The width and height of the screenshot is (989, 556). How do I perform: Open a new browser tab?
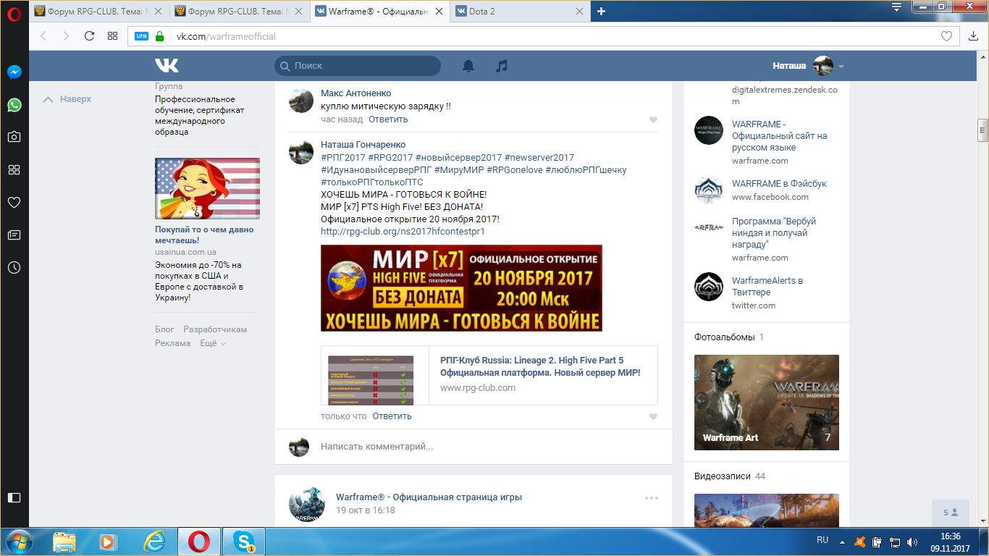point(601,11)
